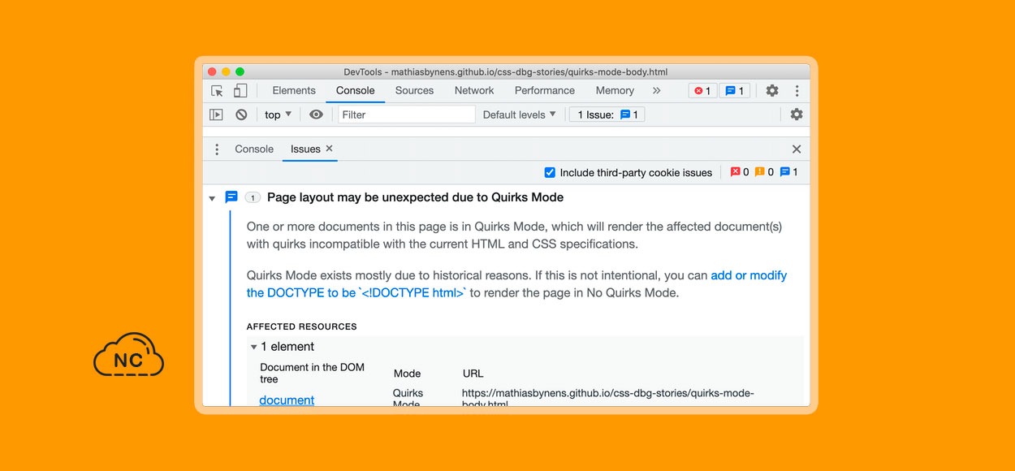Click the Document in the DOM tree header

pos(313,373)
